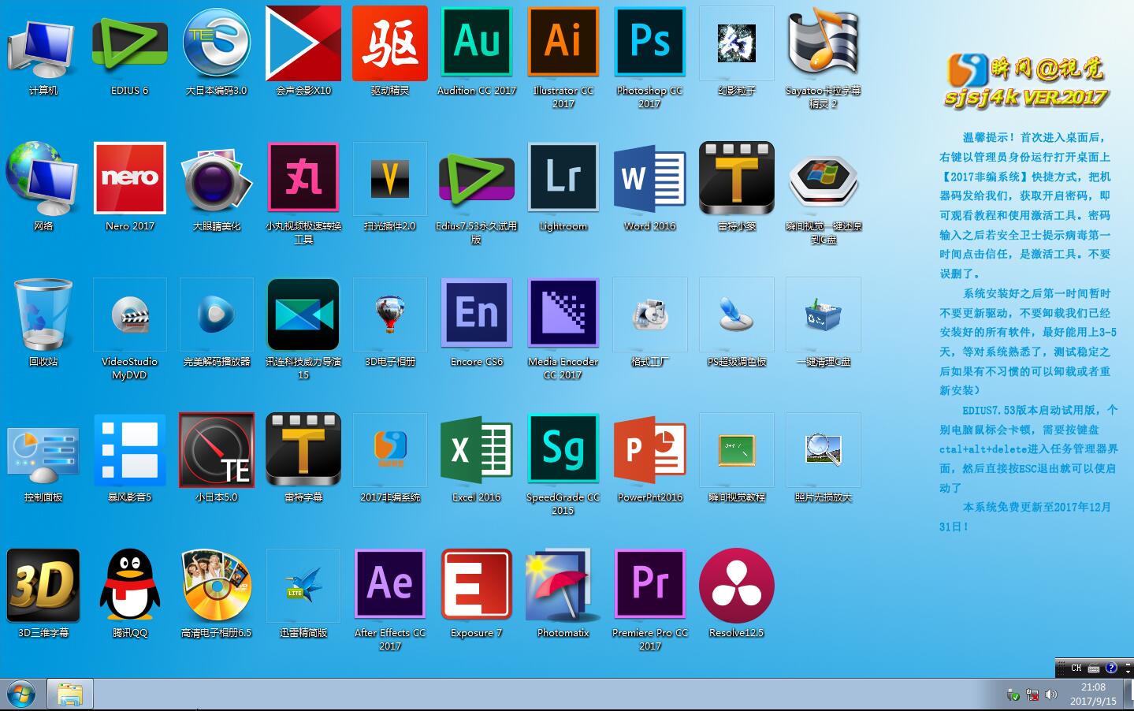Click the CH language bar indicator

tap(1076, 668)
